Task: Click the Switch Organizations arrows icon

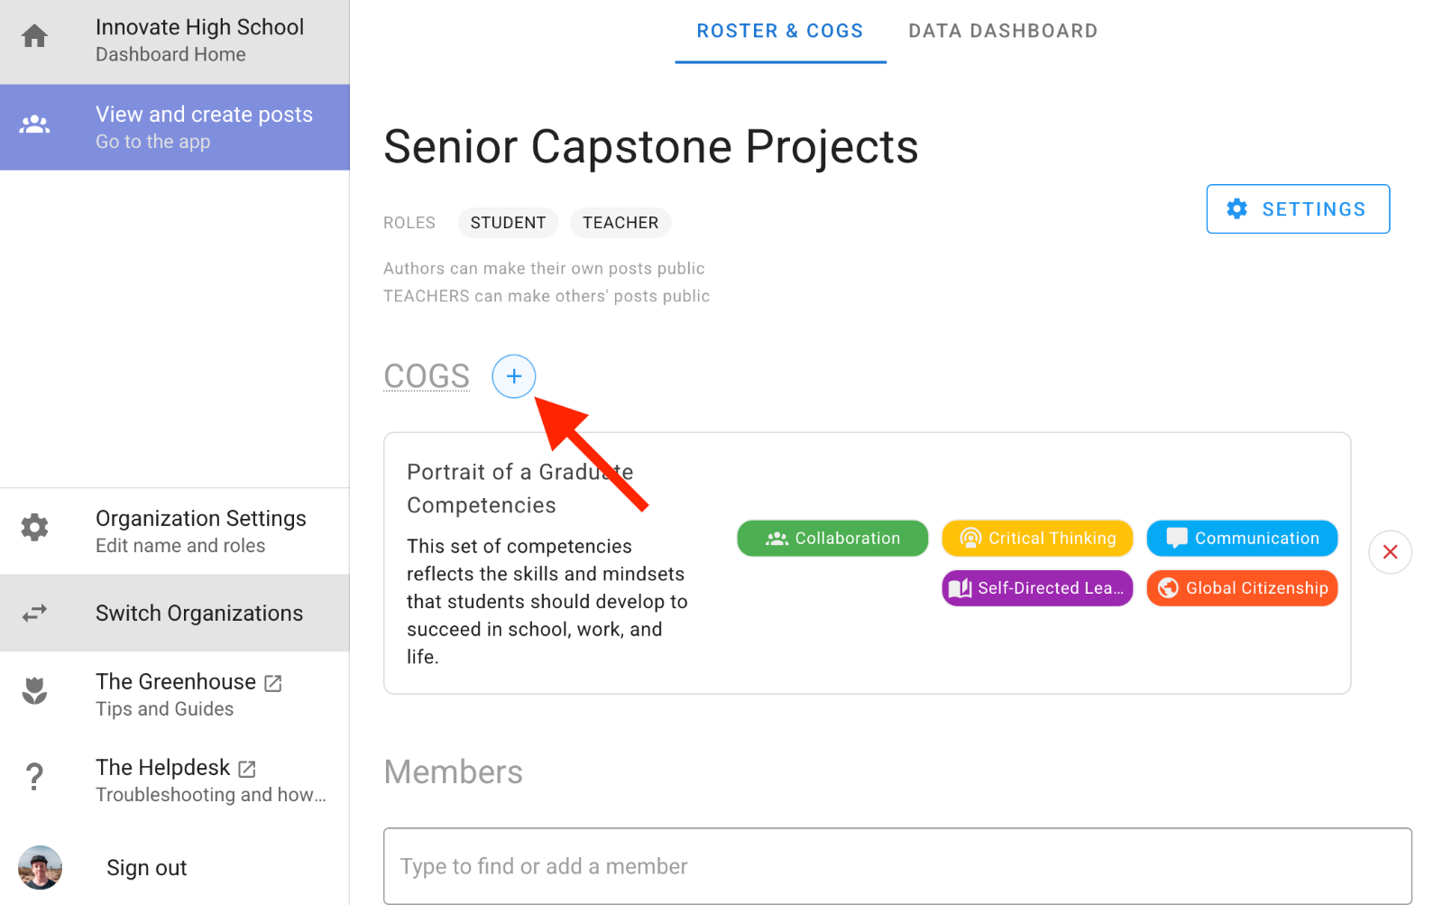Action: [34, 614]
